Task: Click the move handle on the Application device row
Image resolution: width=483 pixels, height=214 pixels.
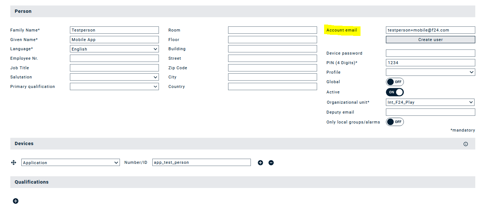Action: [14, 162]
